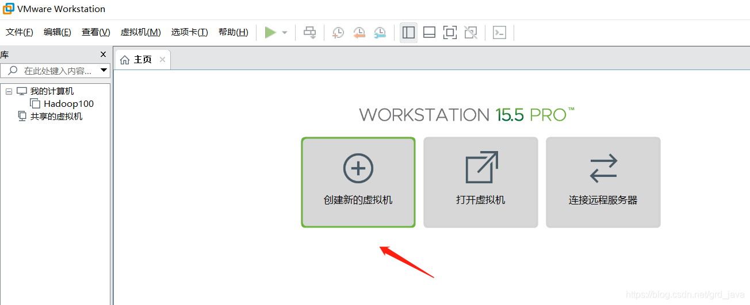This screenshot has width=750, height=305.
Task: Enter full screen mode icon
Action: tap(450, 33)
